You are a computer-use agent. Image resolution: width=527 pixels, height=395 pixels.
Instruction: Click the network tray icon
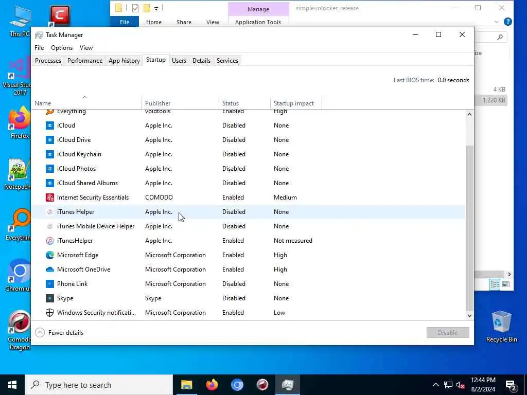click(448, 385)
